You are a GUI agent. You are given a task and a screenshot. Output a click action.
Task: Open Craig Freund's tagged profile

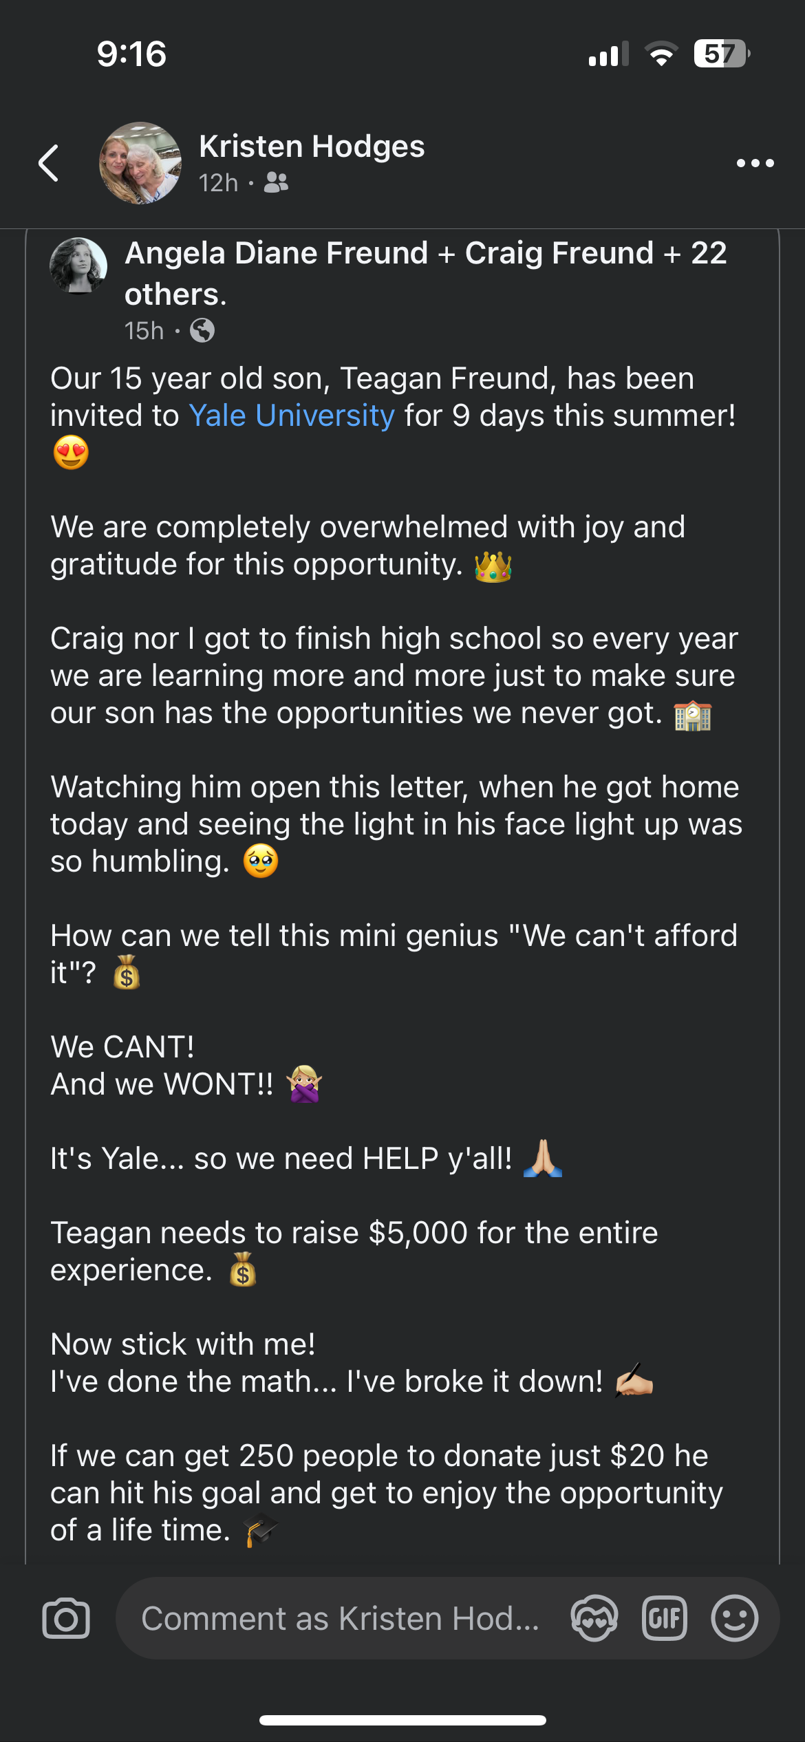(559, 253)
